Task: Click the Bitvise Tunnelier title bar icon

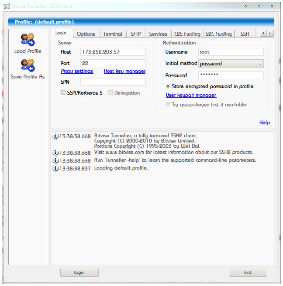Action: pyautogui.click(x=7, y=6)
